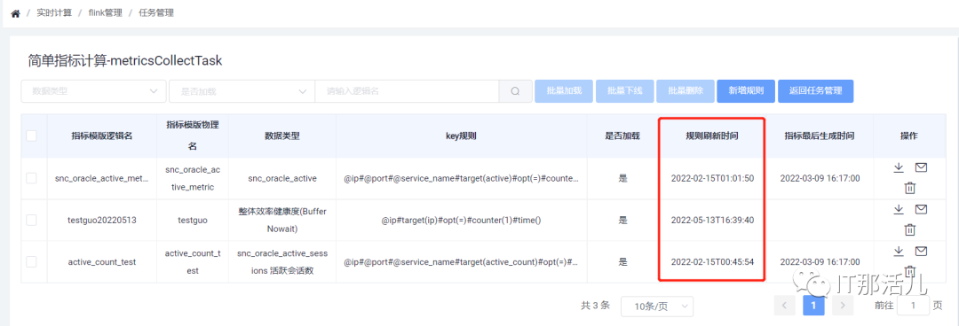
Task: Click the active_count_test logical name cell
Action: coord(102,262)
